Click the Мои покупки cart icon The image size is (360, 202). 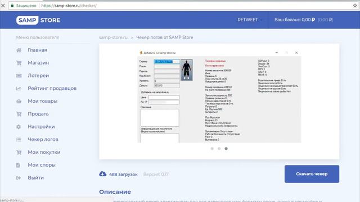click(19, 152)
